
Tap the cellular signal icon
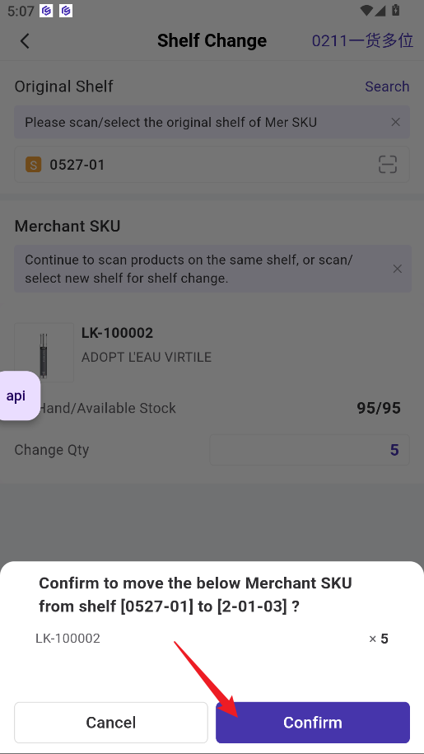click(380, 10)
